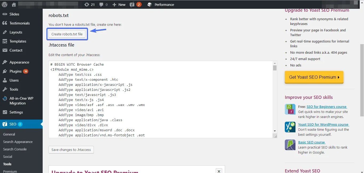The width and height of the screenshot is (364, 173).
Task: Click the Testimonials quote icon
Action: point(5,23)
